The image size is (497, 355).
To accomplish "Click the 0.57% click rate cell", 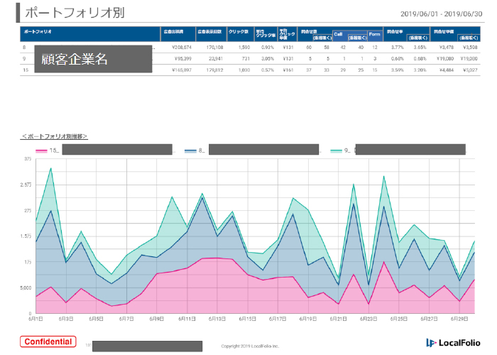I will point(268,70).
